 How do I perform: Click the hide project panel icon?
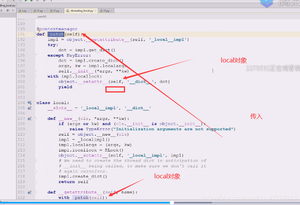[x=13, y=10]
